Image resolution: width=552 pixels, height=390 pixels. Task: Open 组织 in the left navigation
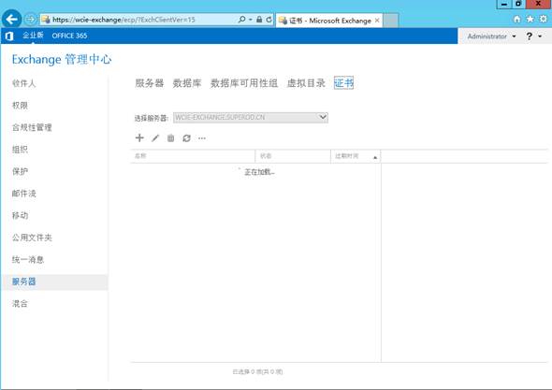point(20,150)
